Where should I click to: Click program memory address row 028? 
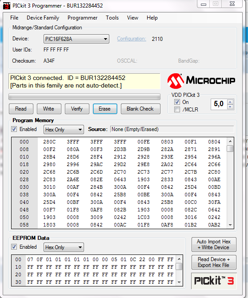pyautogui.click(x=24, y=179)
